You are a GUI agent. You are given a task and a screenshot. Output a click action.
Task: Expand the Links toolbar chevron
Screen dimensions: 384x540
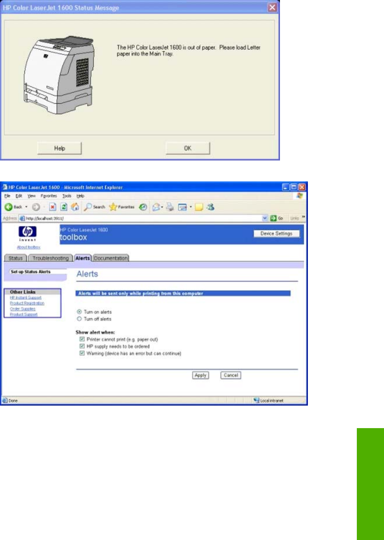(x=304, y=217)
